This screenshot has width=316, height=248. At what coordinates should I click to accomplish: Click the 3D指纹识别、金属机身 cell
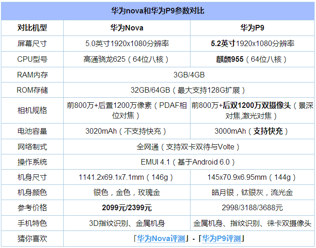click(127, 223)
